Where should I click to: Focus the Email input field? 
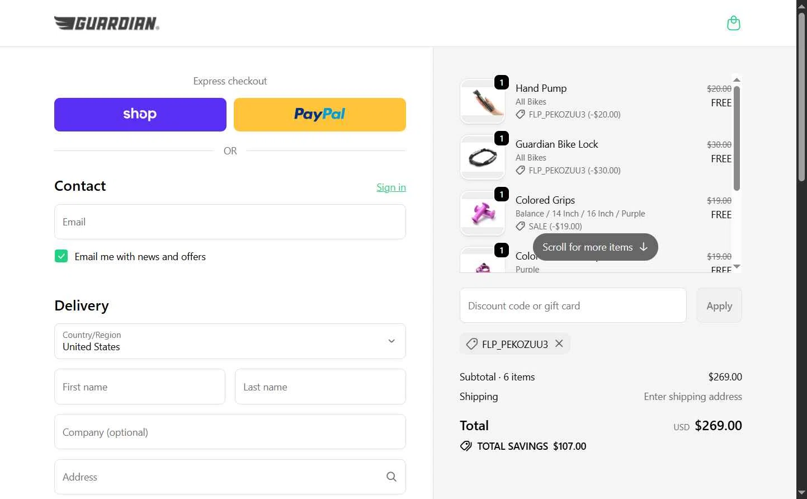[x=230, y=222]
